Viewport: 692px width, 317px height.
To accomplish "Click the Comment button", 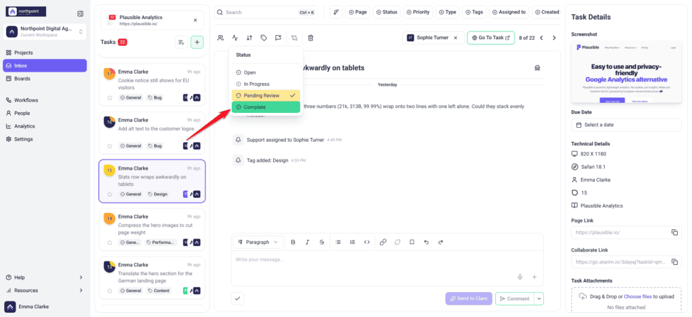I will tap(514, 299).
